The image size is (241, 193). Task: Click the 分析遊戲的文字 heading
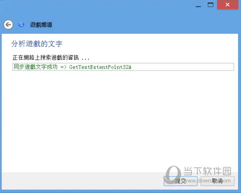coord(37,44)
